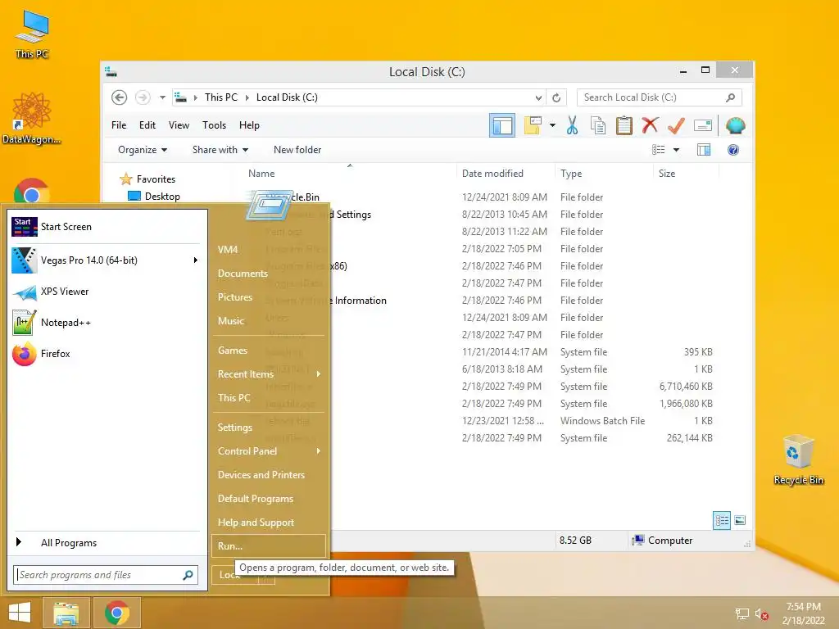
Task: Select the Recycle Bin desktop icon
Action: point(798,460)
